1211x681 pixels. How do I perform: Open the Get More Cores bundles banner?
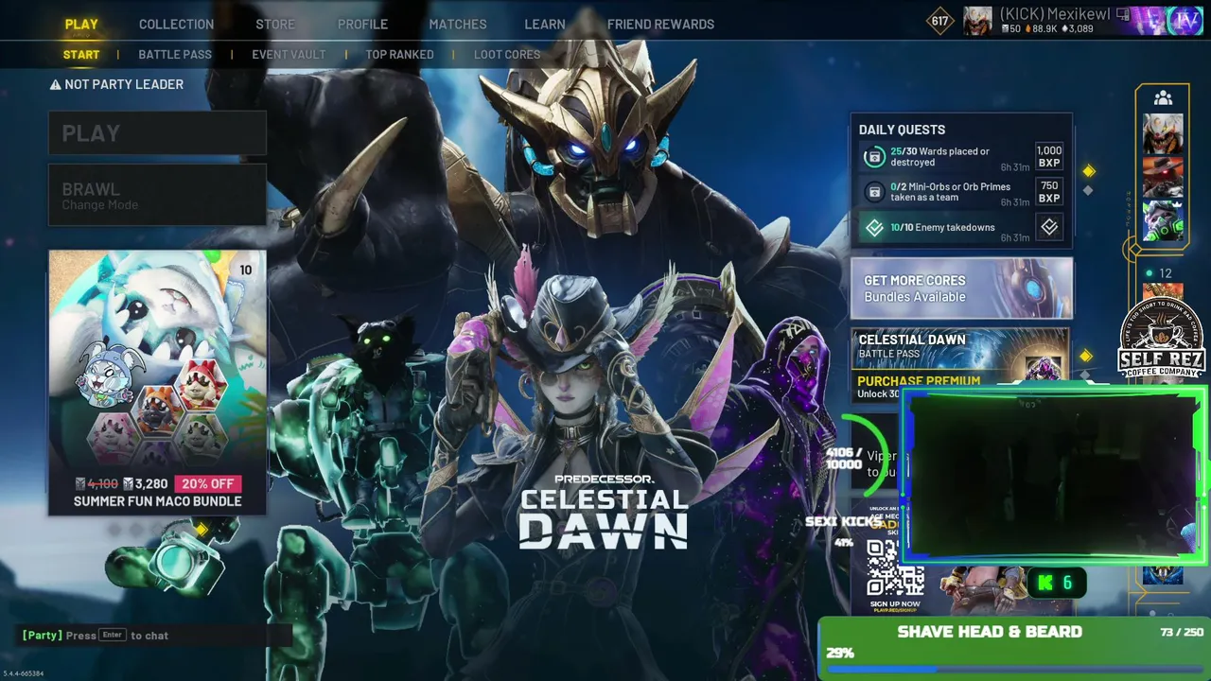[961, 288]
